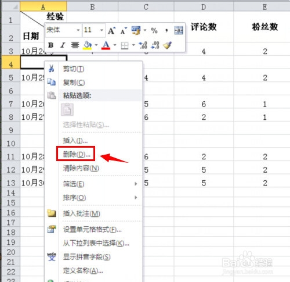The height and width of the screenshot is (282, 290).
Task: Select column A header
Action: (x=43, y=7)
